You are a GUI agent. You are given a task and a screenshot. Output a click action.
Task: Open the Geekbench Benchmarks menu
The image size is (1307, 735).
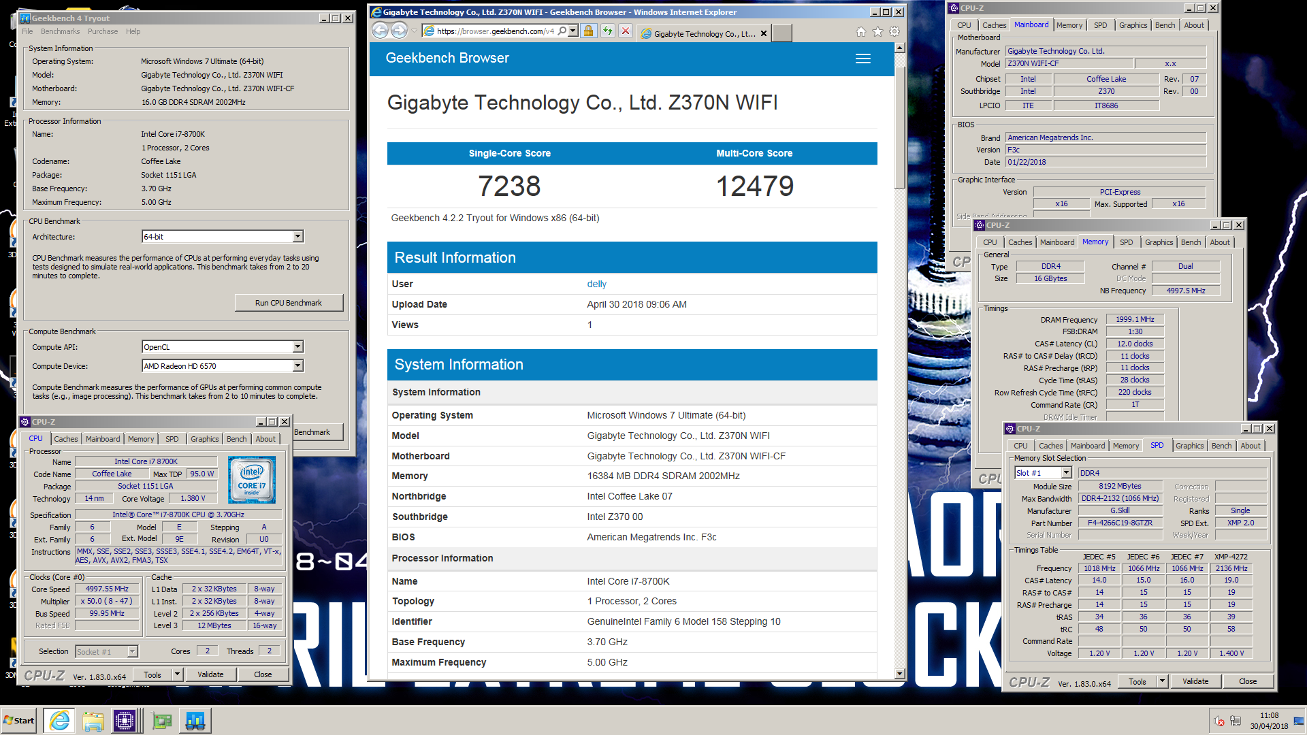[x=60, y=31]
